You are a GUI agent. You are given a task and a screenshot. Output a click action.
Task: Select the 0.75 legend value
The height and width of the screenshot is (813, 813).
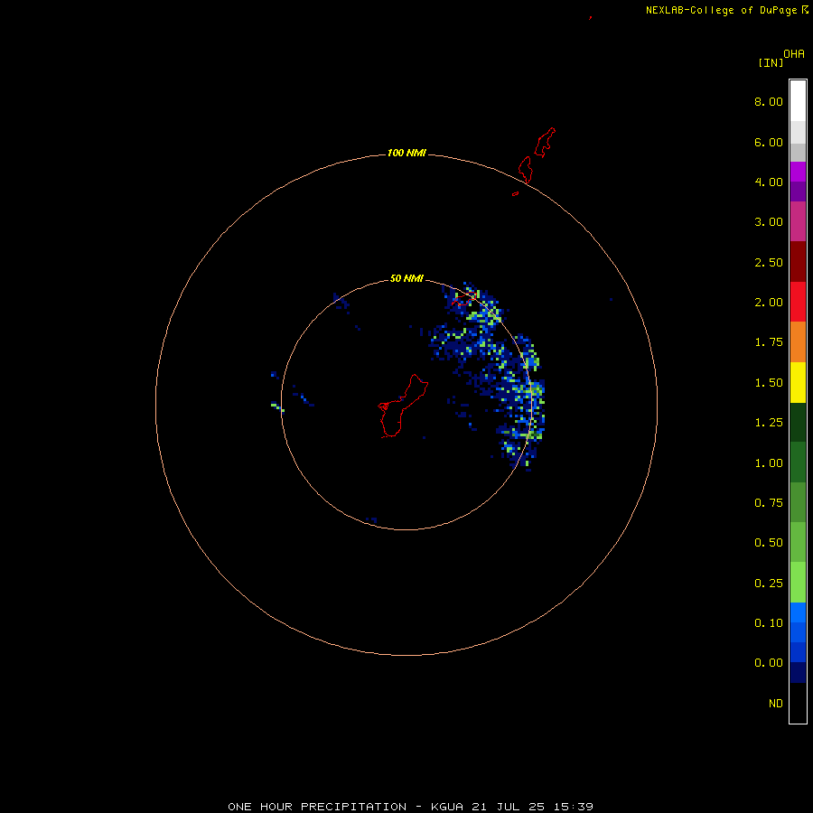tap(769, 503)
